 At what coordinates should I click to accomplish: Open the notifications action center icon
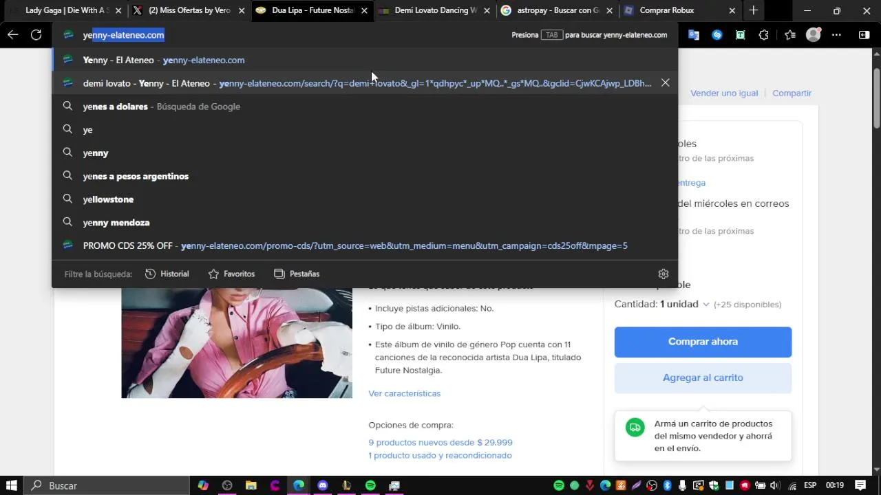point(860,485)
